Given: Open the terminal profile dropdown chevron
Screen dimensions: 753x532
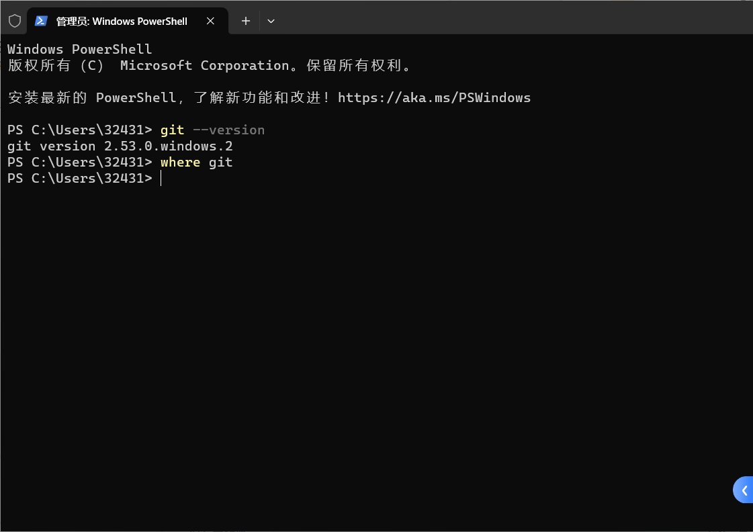Looking at the screenshot, I should pos(271,21).
